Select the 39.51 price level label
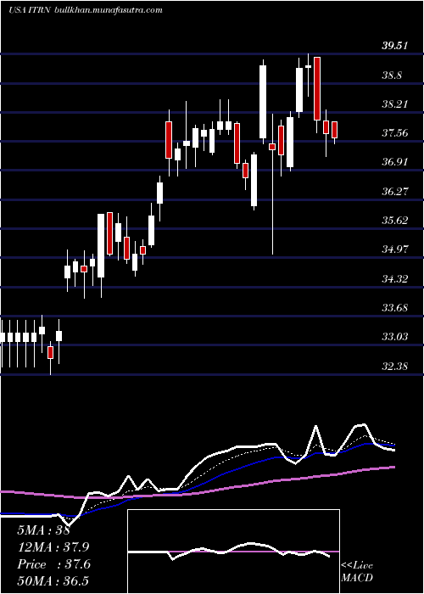424x594 pixels. pos(394,46)
